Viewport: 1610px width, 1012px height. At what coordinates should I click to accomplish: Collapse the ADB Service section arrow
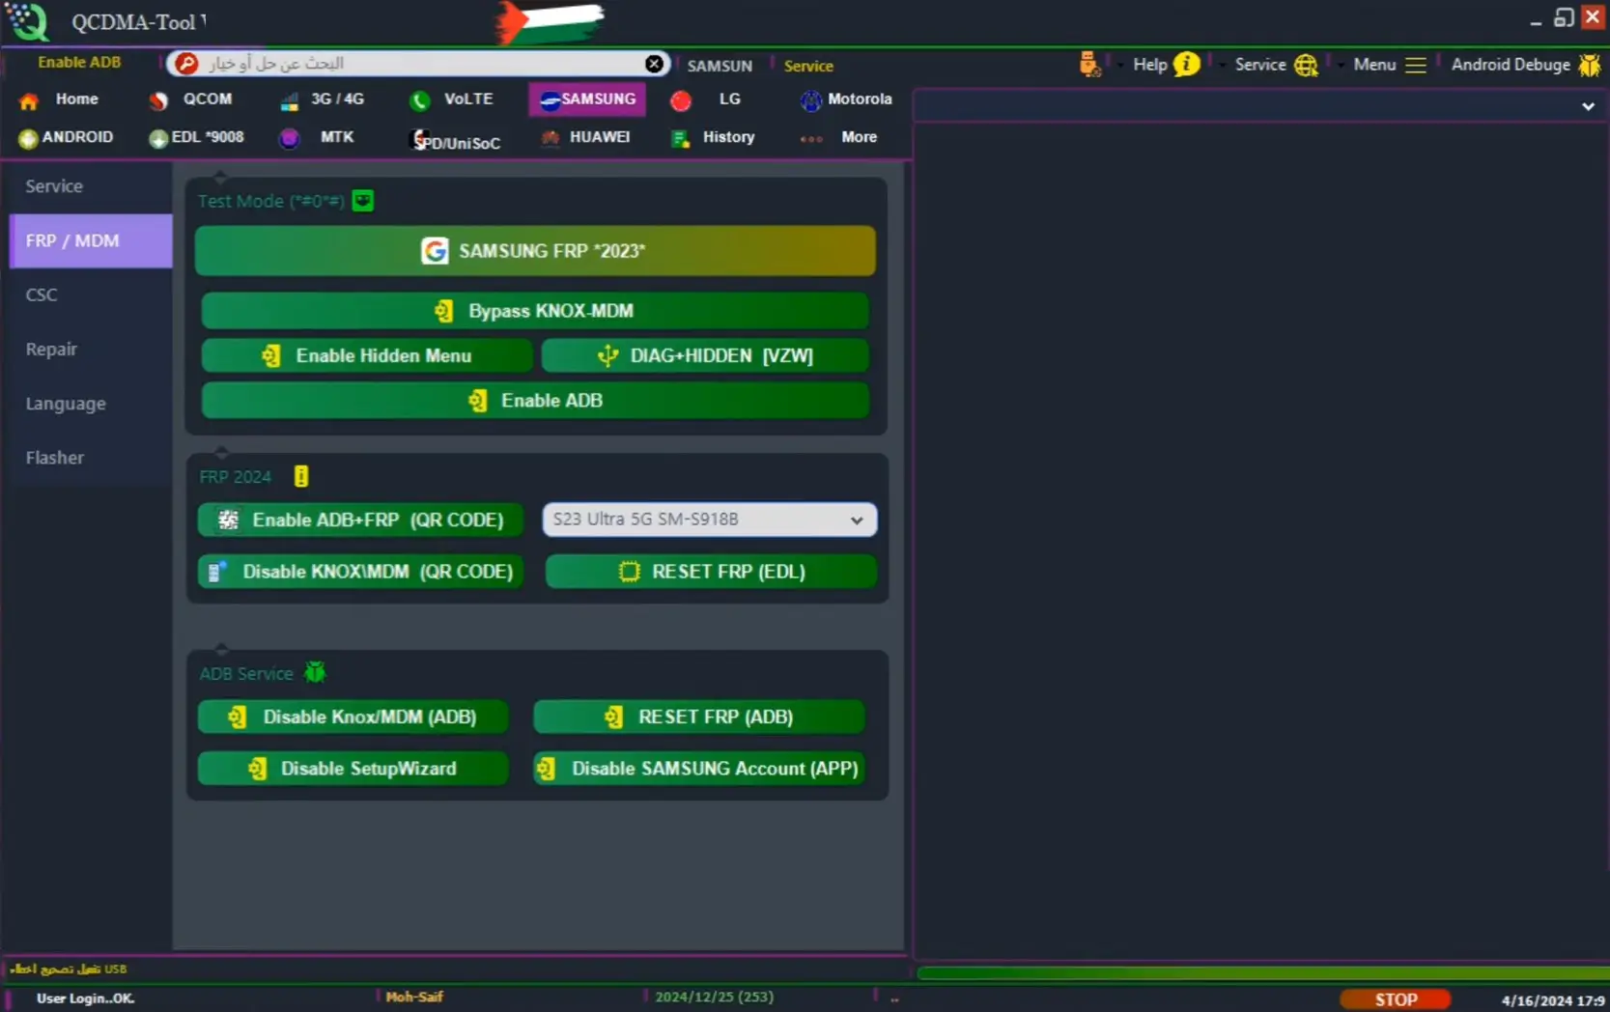pos(221,648)
